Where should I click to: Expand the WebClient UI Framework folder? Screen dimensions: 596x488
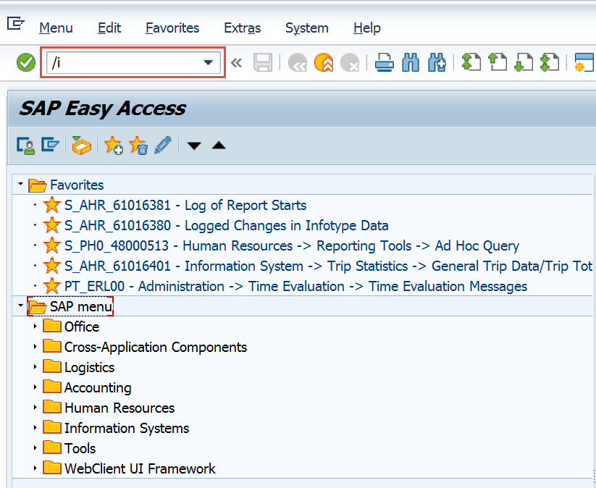point(35,468)
